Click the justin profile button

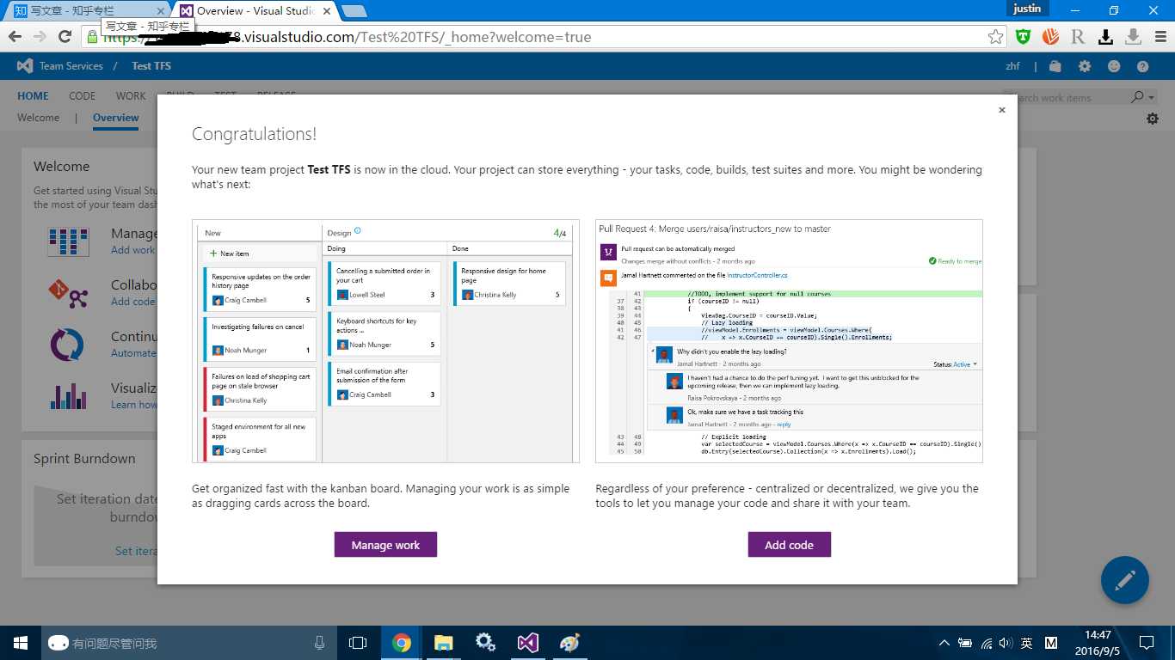tap(1026, 9)
